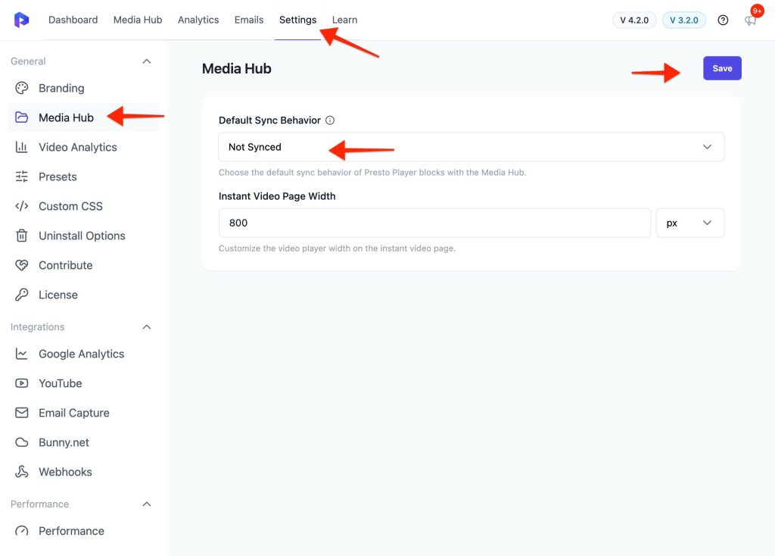Click the License key icon
The height and width of the screenshot is (556, 775).
(22, 295)
